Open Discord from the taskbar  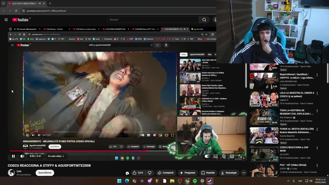(150, 181)
